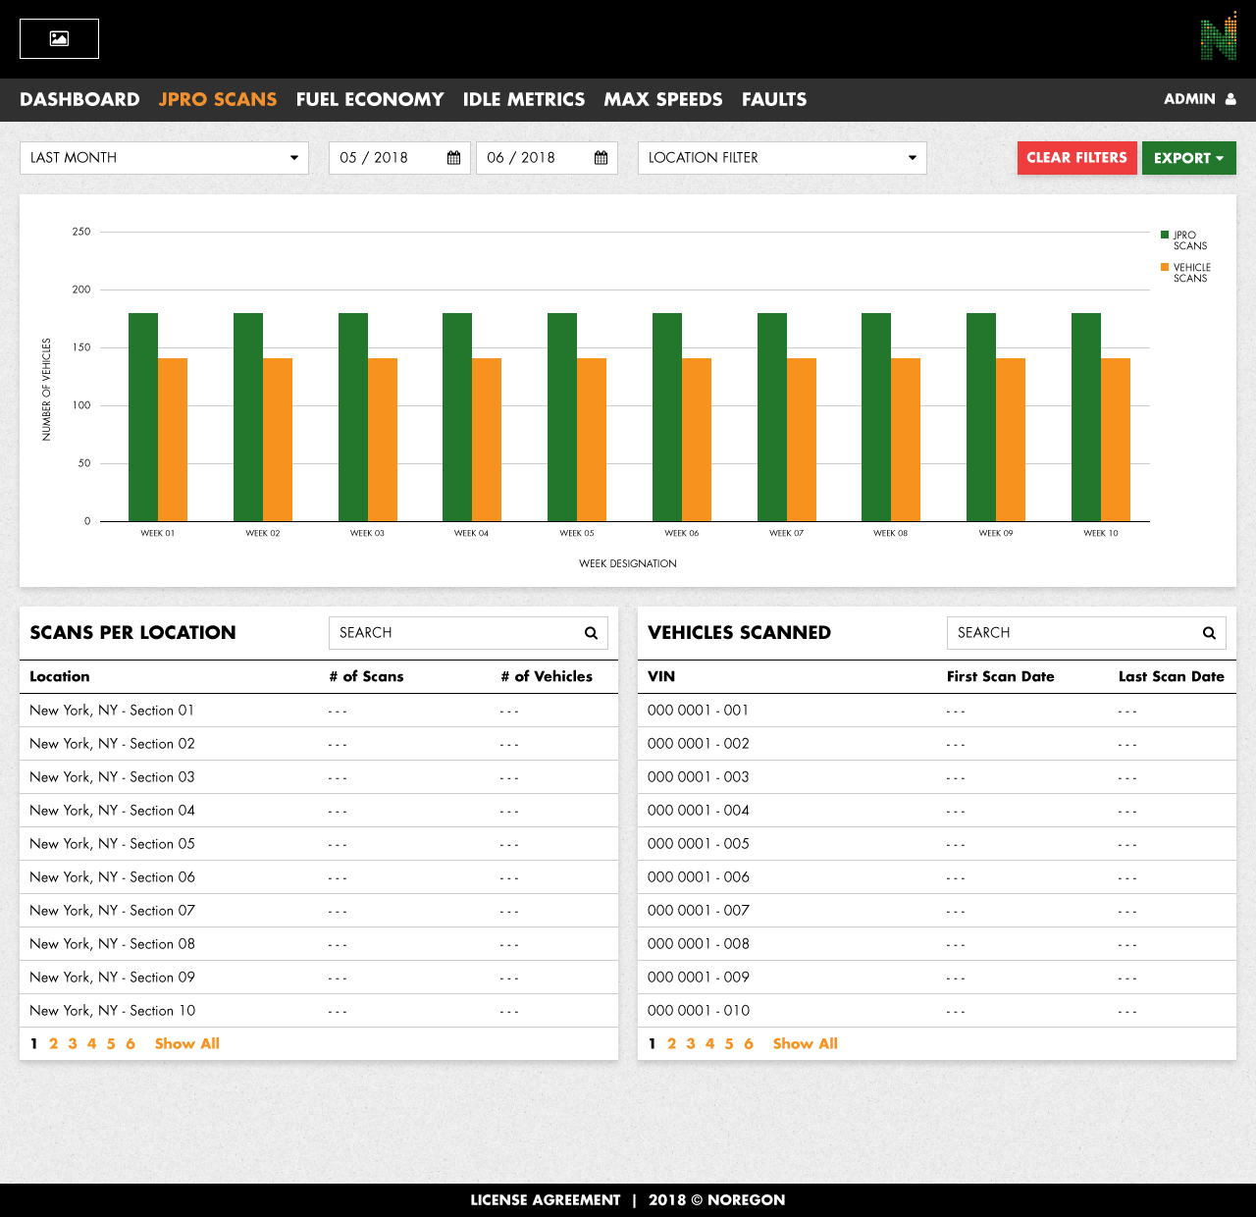Go to page 3 of Vehicles Scanned
This screenshot has height=1217, width=1256.
[691, 1043]
